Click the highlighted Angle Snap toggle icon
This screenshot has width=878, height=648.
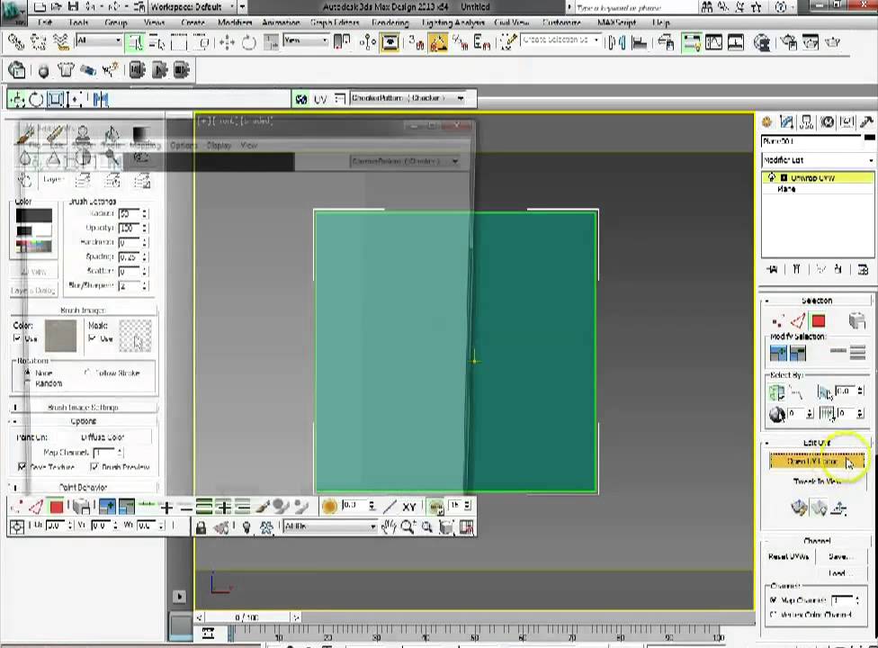[x=438, y=42]
